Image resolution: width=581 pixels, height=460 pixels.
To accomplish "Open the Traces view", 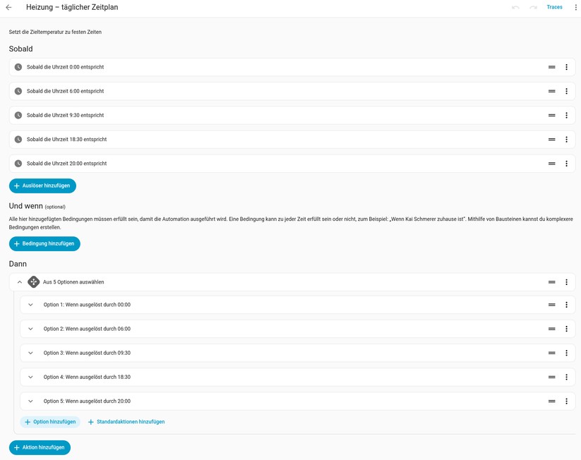I will 554,7.
